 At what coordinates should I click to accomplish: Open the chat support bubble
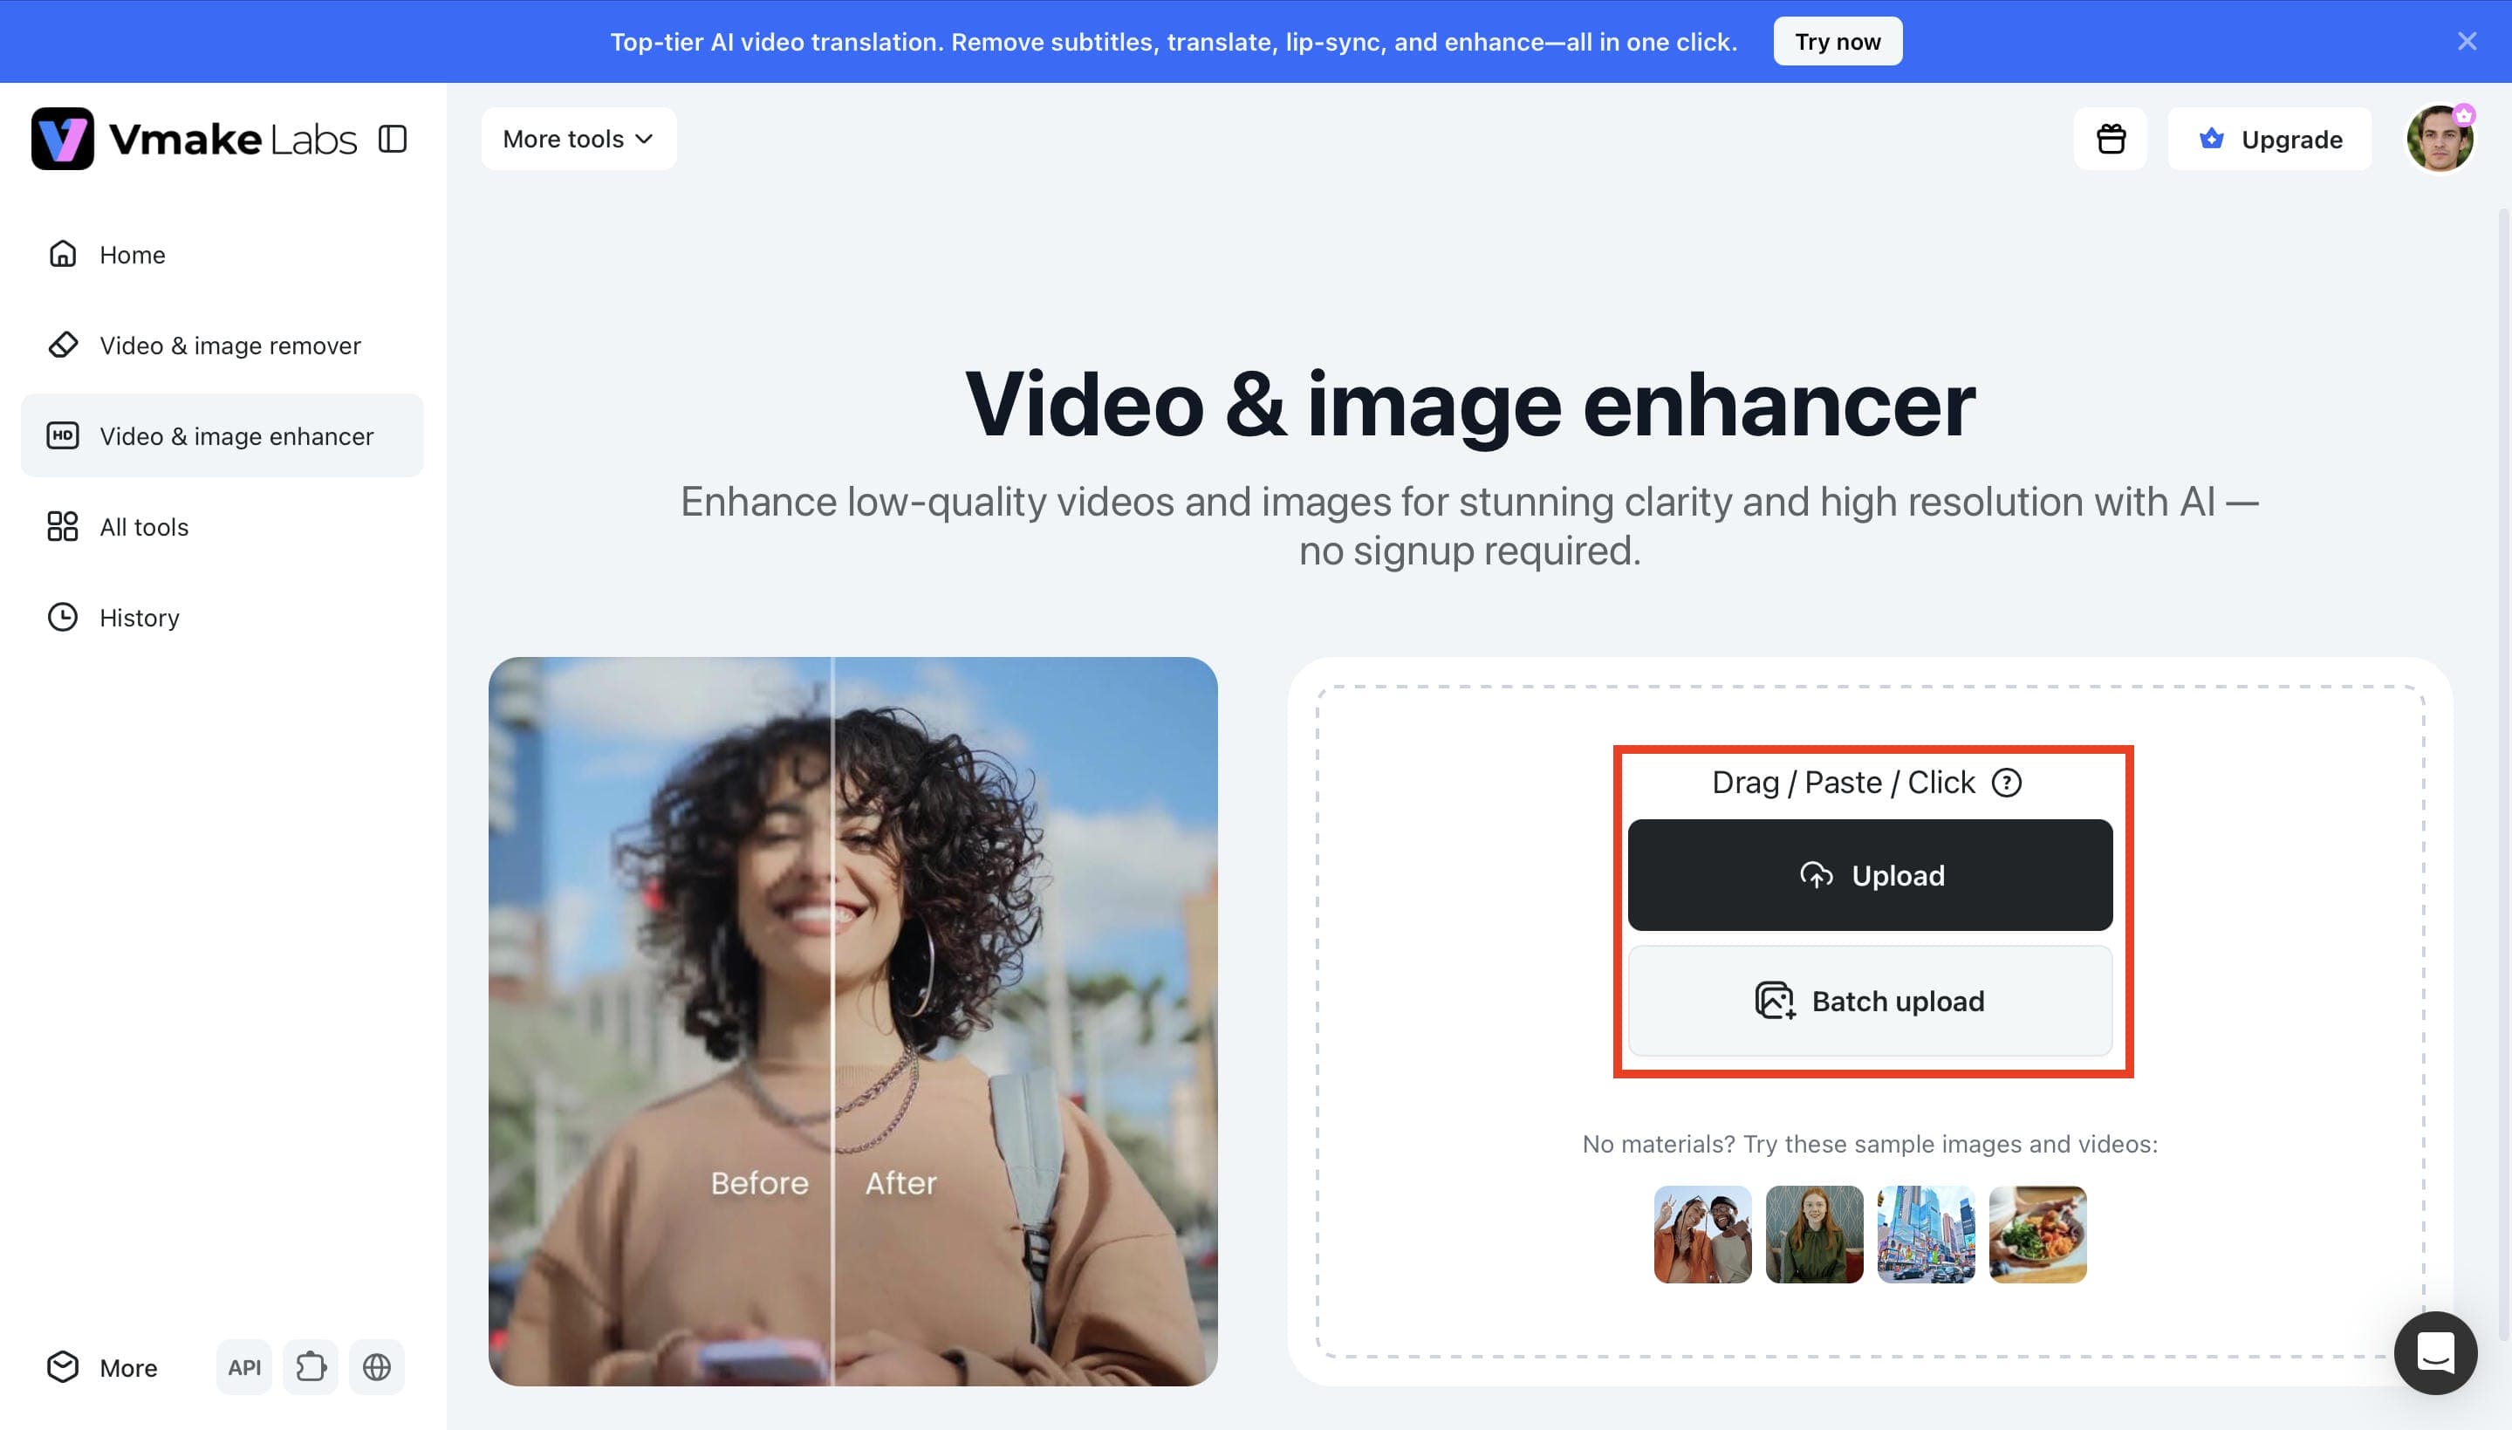pos(2435,1352)
